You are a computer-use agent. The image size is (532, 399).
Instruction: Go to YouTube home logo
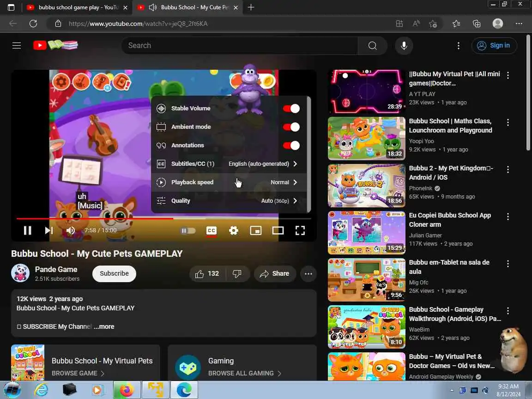click(x=55, y=45)
